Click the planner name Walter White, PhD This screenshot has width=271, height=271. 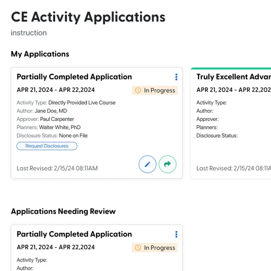pos(60,127)
